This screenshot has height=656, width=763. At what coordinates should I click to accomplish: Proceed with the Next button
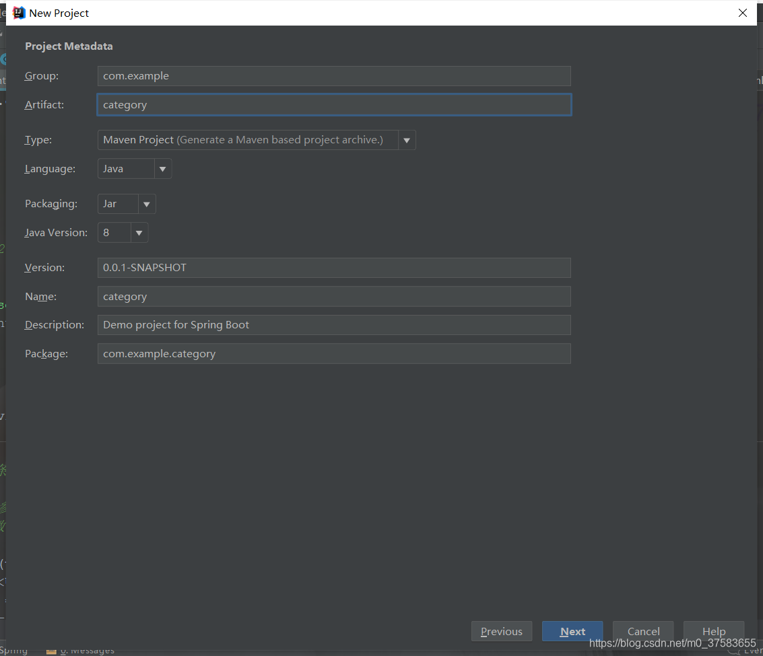(x=572, y=631)
